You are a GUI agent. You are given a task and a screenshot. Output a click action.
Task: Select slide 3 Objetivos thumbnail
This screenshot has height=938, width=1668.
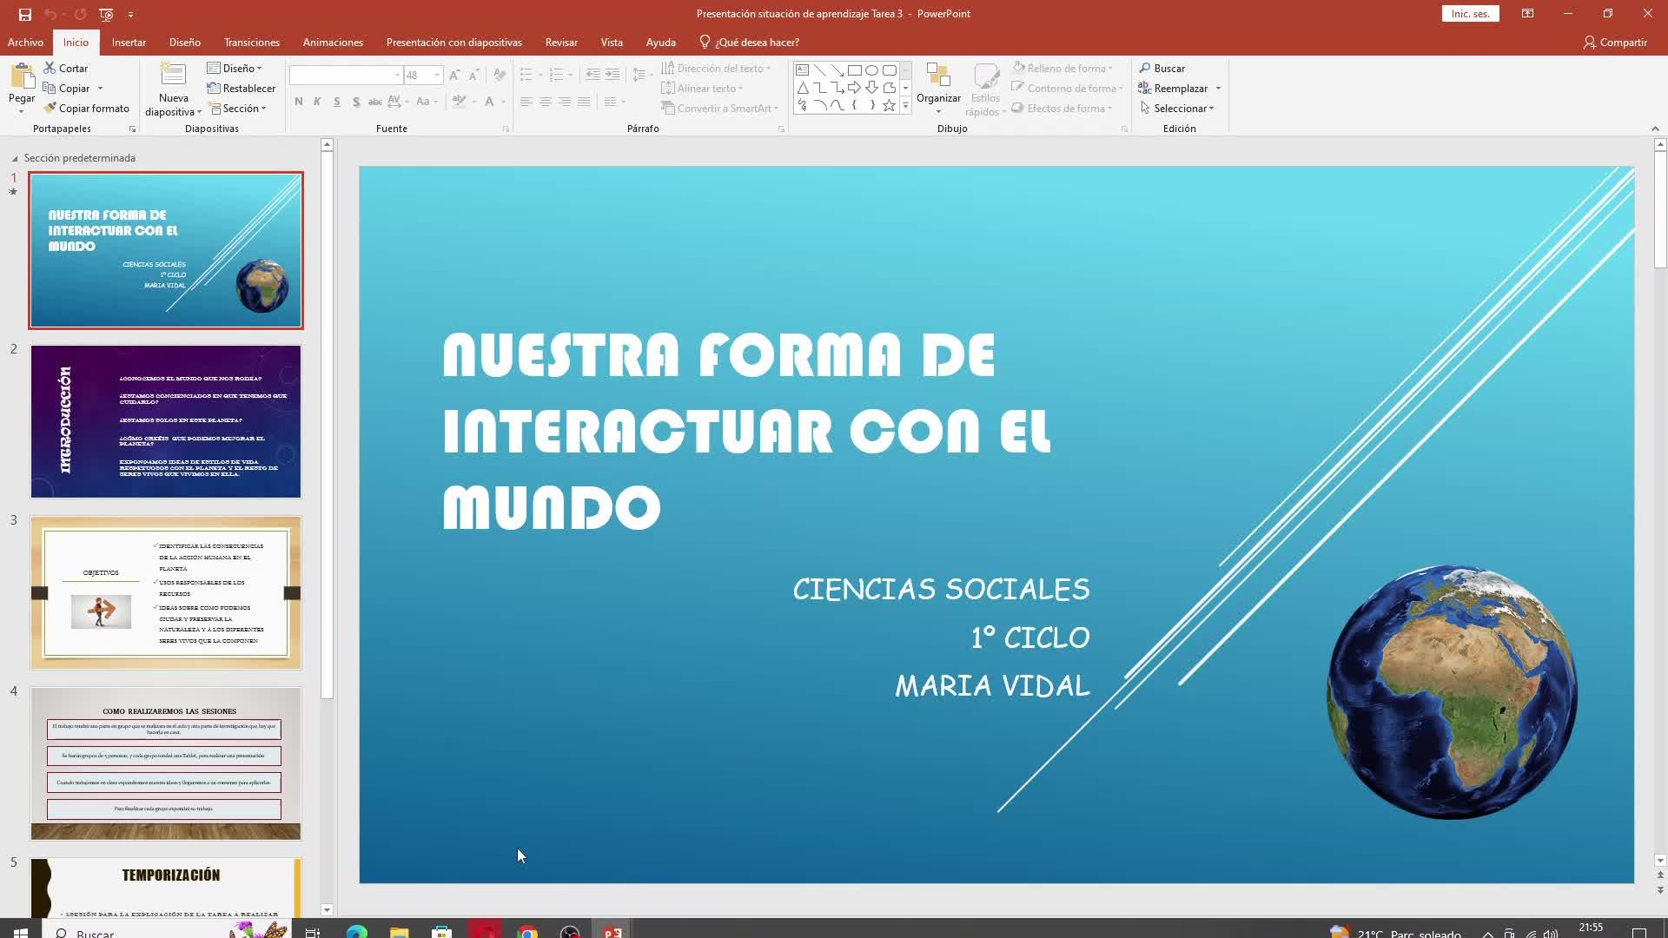pyautogui.click(x=166, y=592)
